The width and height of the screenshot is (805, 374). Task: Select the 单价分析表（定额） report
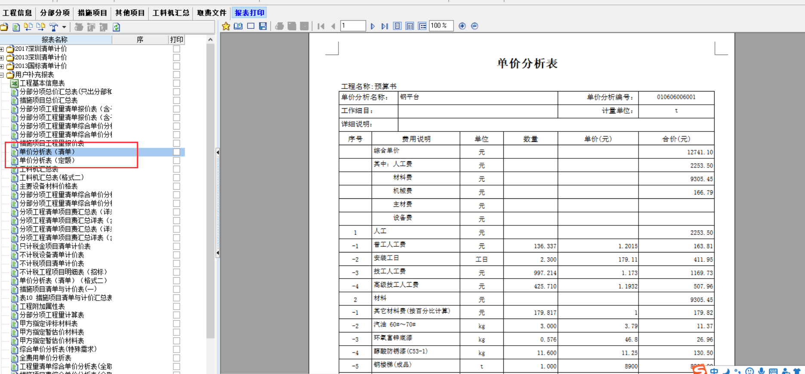click(47, 161)
